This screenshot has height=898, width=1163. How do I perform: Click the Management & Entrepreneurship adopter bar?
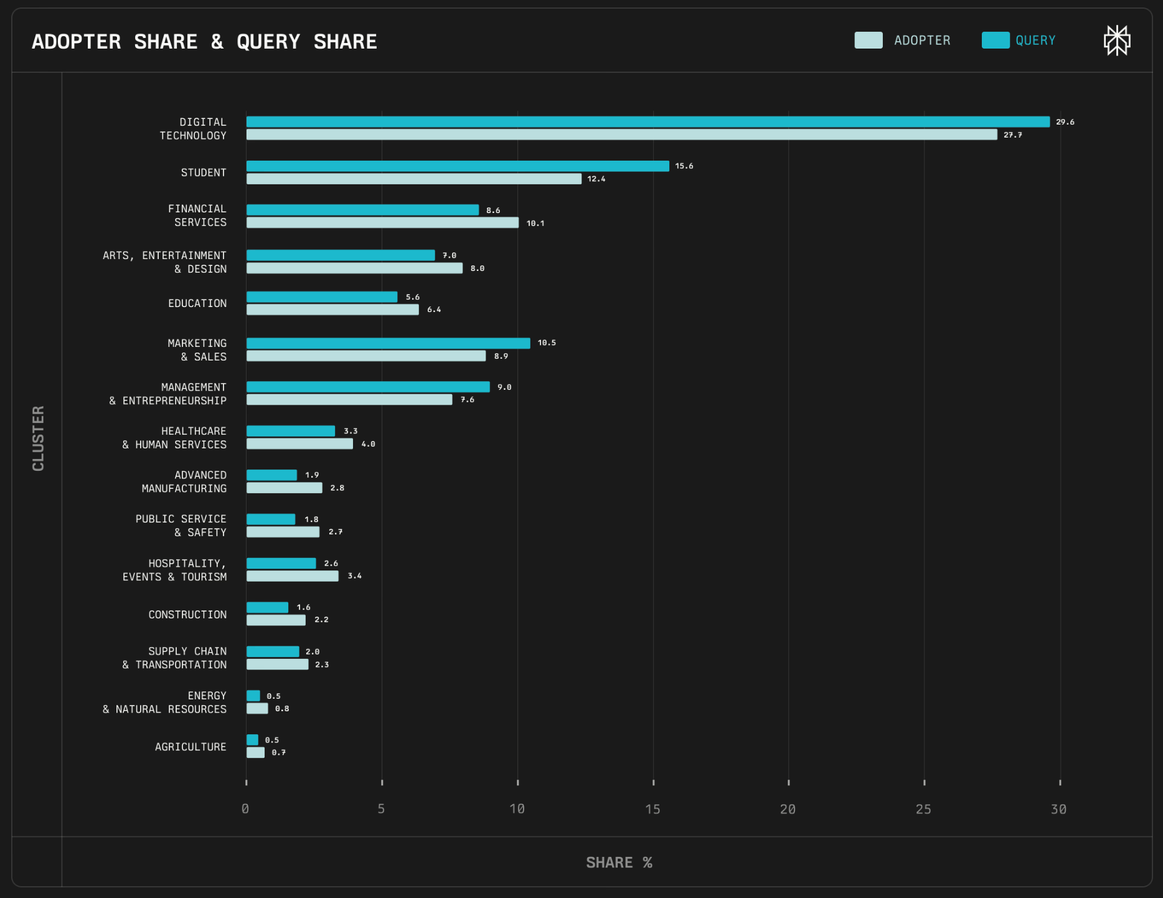349,400
